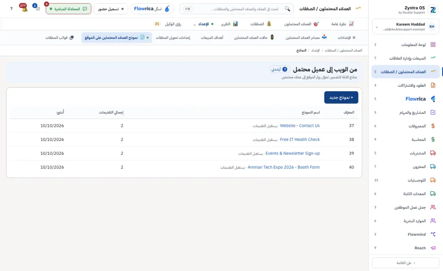The height and width of the screenshot is (271, 443).
Task: Open the Website - Contact Us form link
Action: 300,126
